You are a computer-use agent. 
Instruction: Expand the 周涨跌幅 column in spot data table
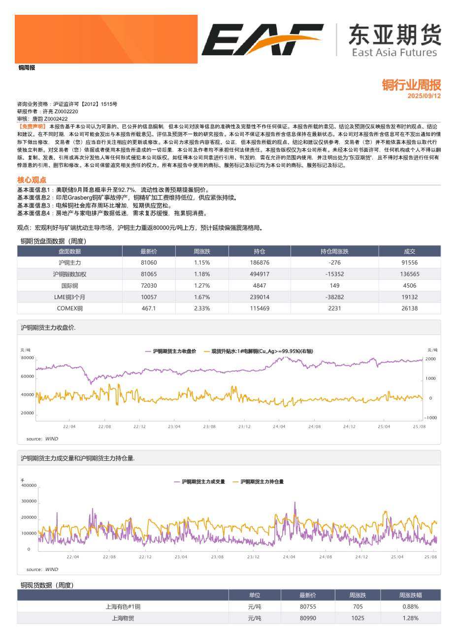pyautogui.click(x=412, y=595)
